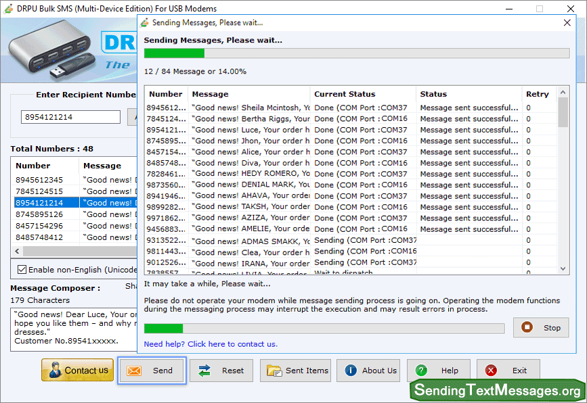Select recipient row 8457154296 in main list

[x=76, y=226]
